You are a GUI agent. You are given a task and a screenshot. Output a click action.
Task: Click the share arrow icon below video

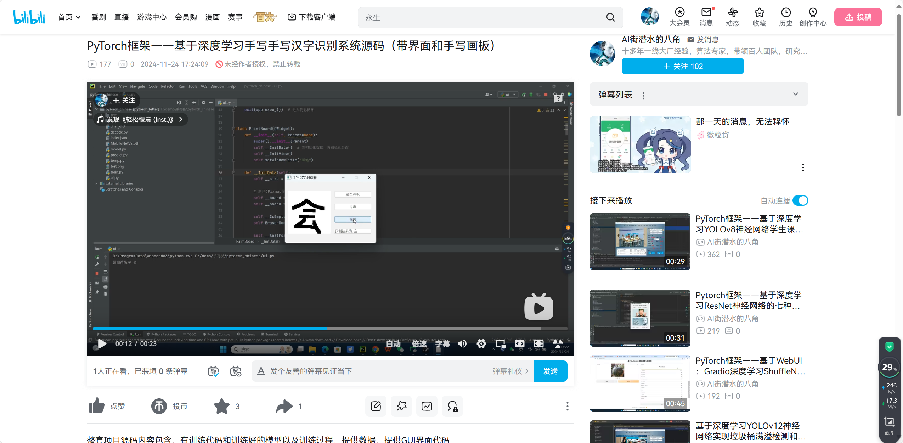pyautogui.click(x=284, y=406)
